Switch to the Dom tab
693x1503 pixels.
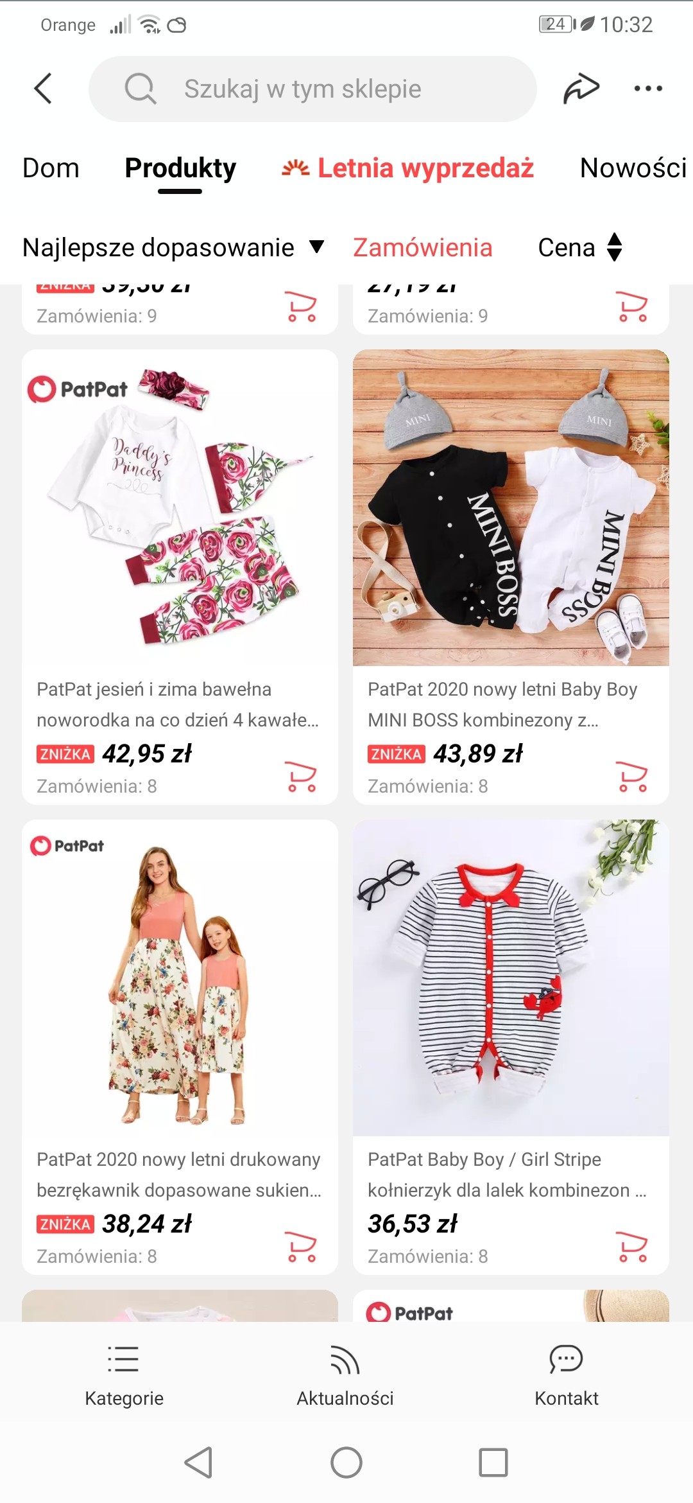click(x=51, y=168)
